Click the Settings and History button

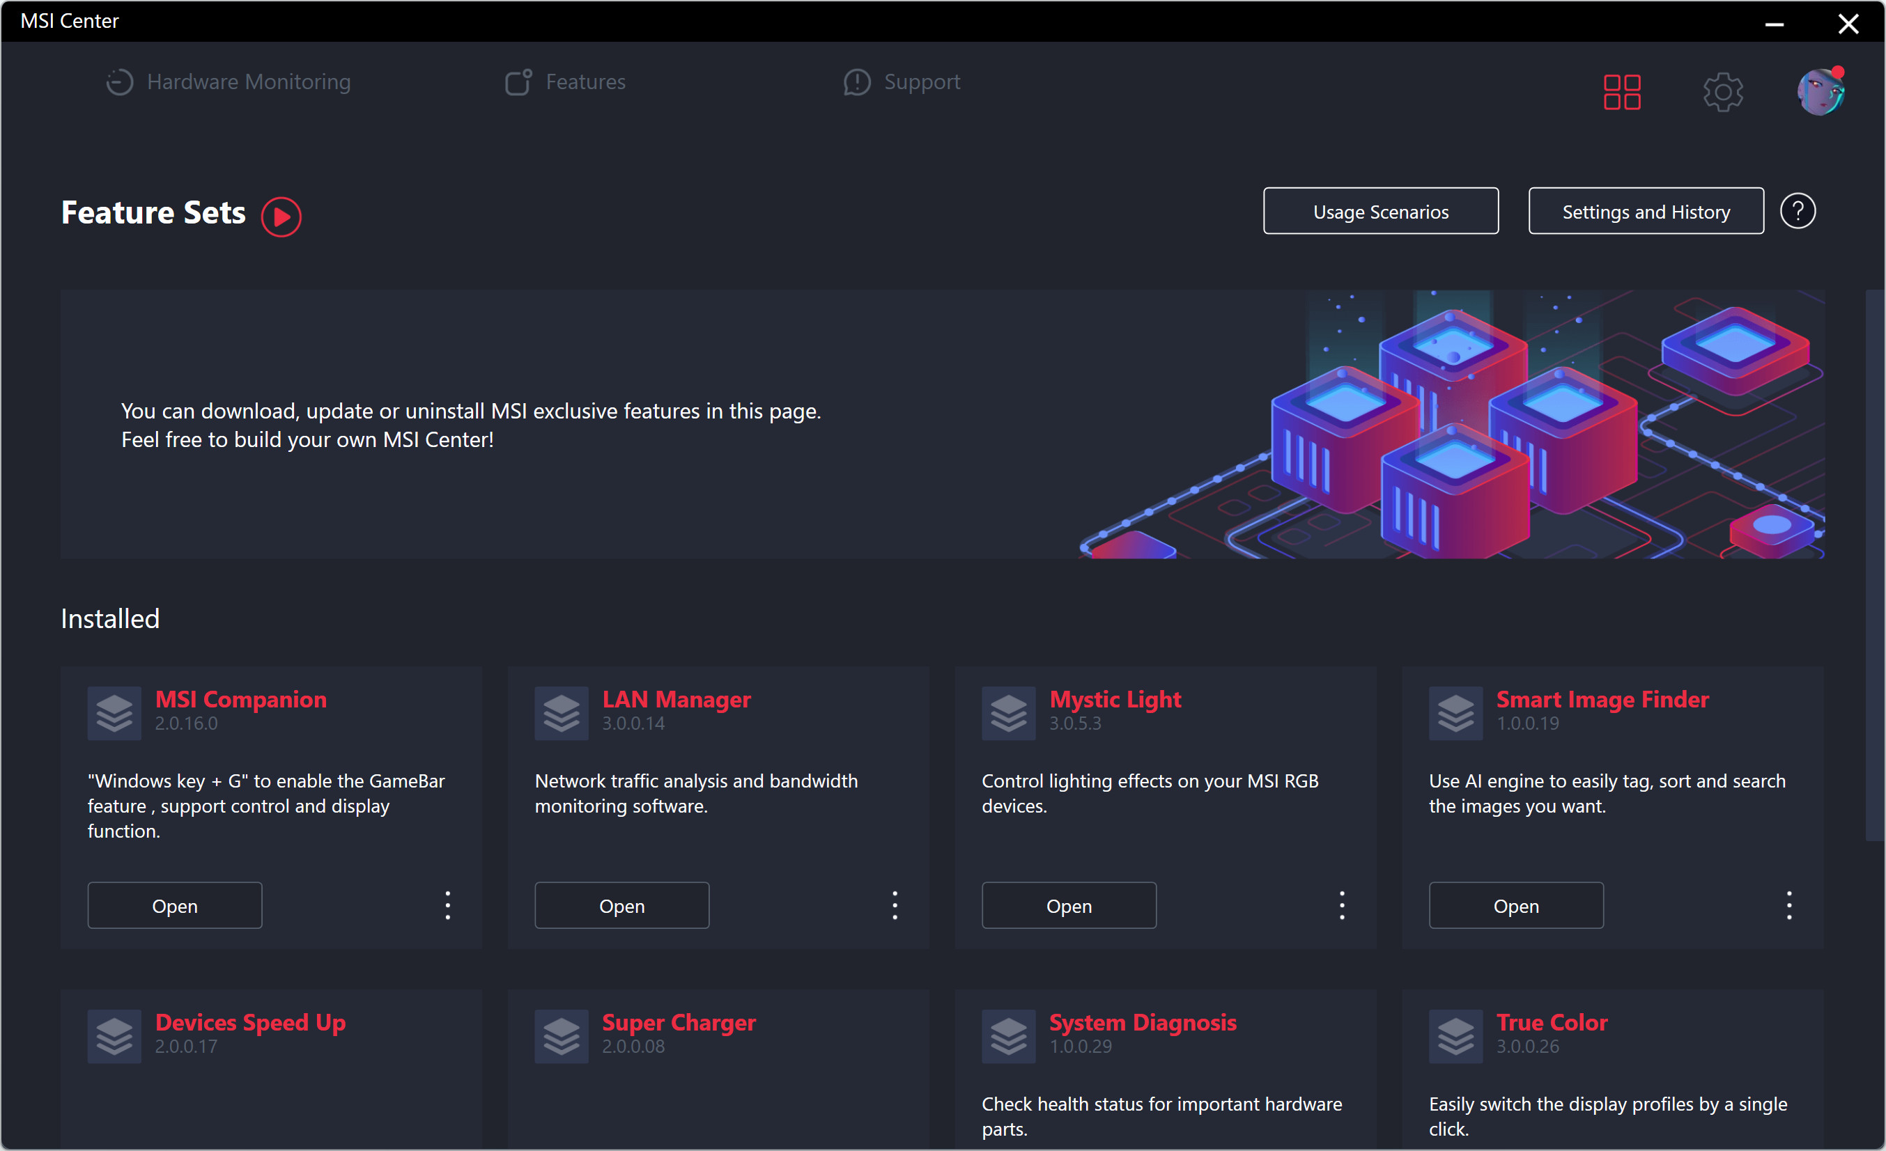[x=1646, y=211]
